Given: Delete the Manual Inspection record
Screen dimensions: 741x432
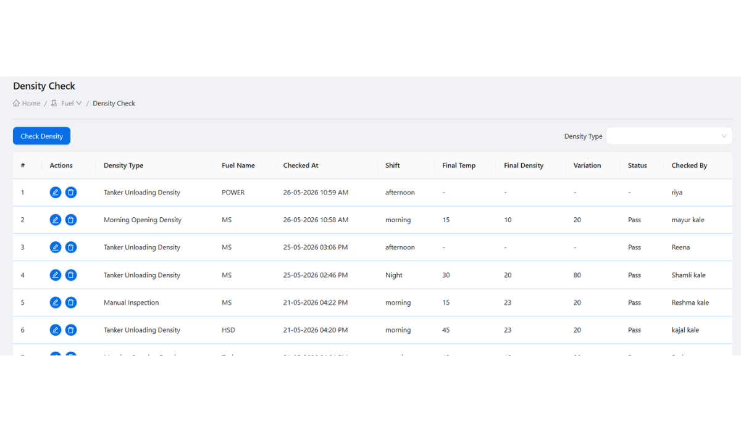Looking at the screenshot, I should coord(71,302).
